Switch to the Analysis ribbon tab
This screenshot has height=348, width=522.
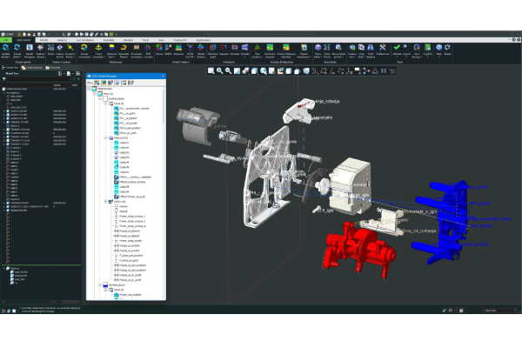63,39
